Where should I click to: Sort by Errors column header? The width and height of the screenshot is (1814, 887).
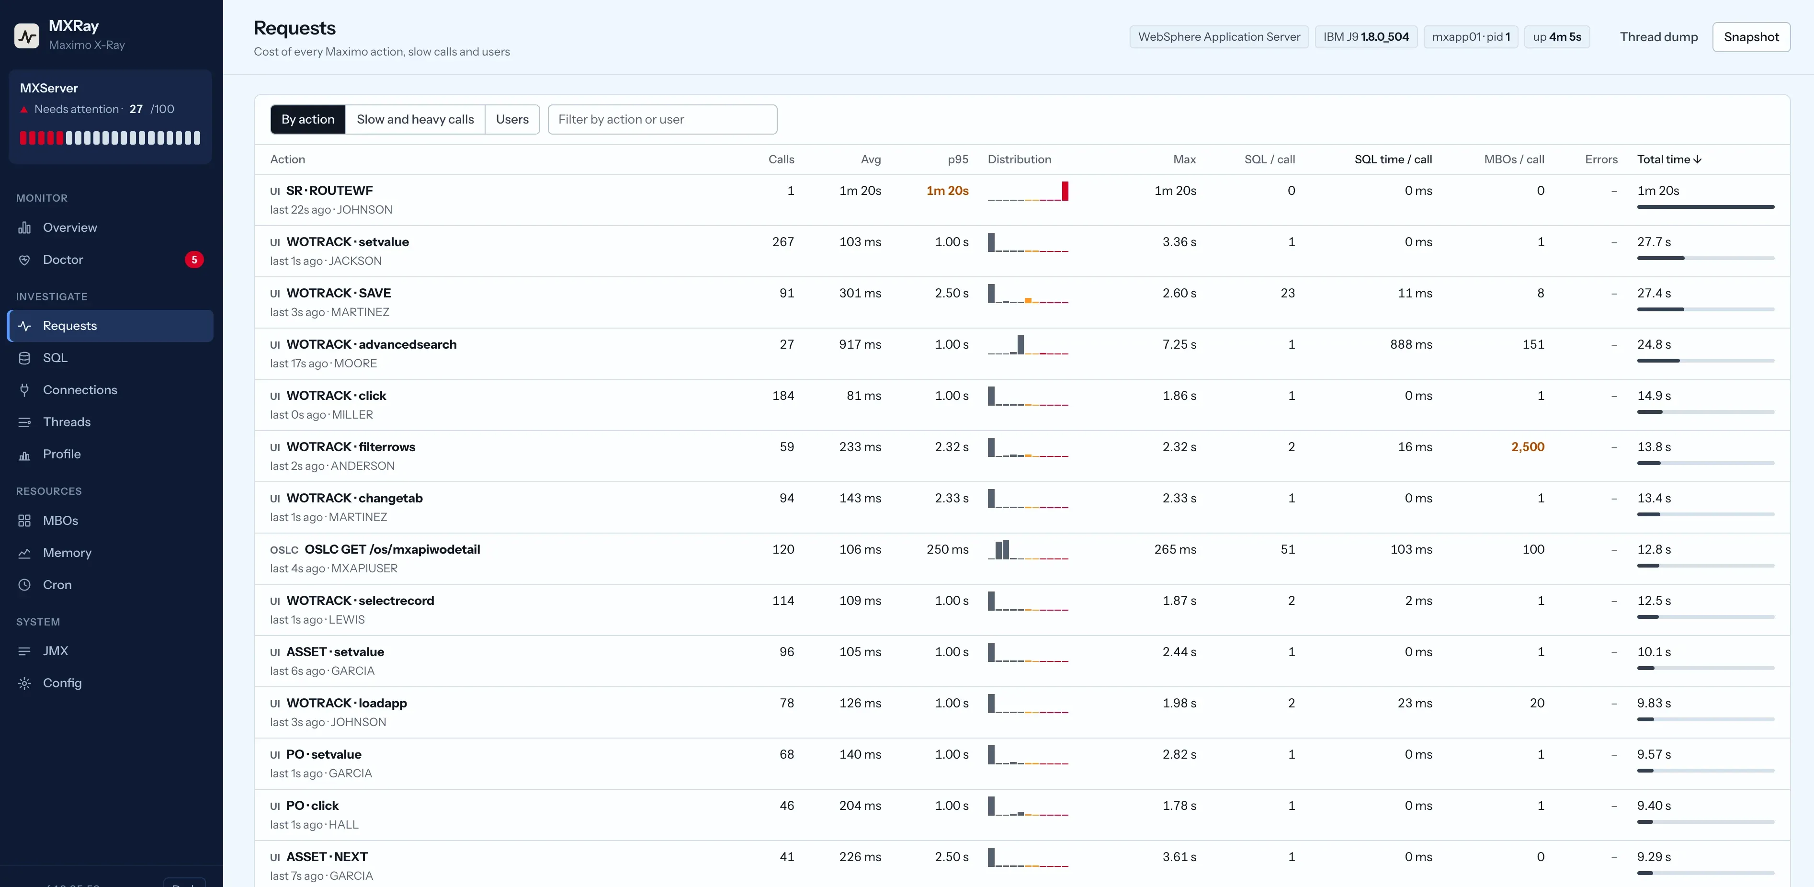[x=1600, y=159]
